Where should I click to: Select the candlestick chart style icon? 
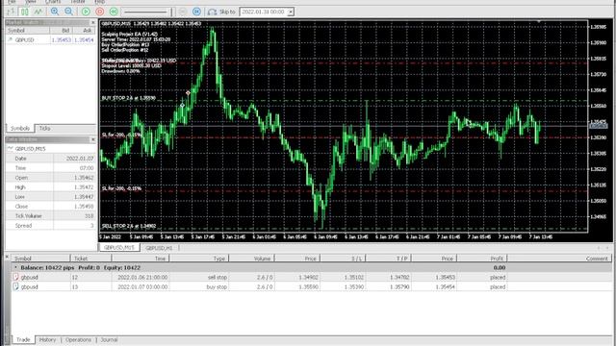pos(24,12)
